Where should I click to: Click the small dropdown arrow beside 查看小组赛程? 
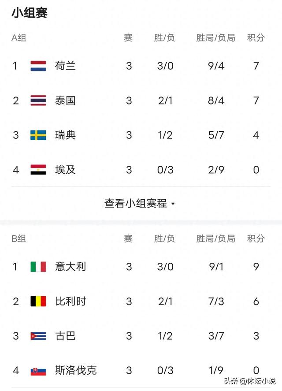click(x=173, y=204)
